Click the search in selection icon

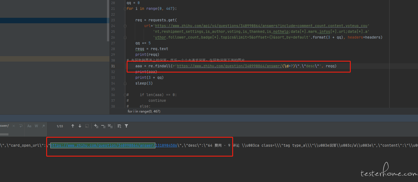coord(87,126)
